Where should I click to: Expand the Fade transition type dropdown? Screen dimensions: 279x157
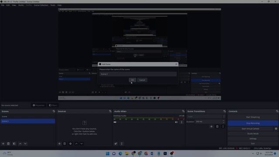(206, 116)
